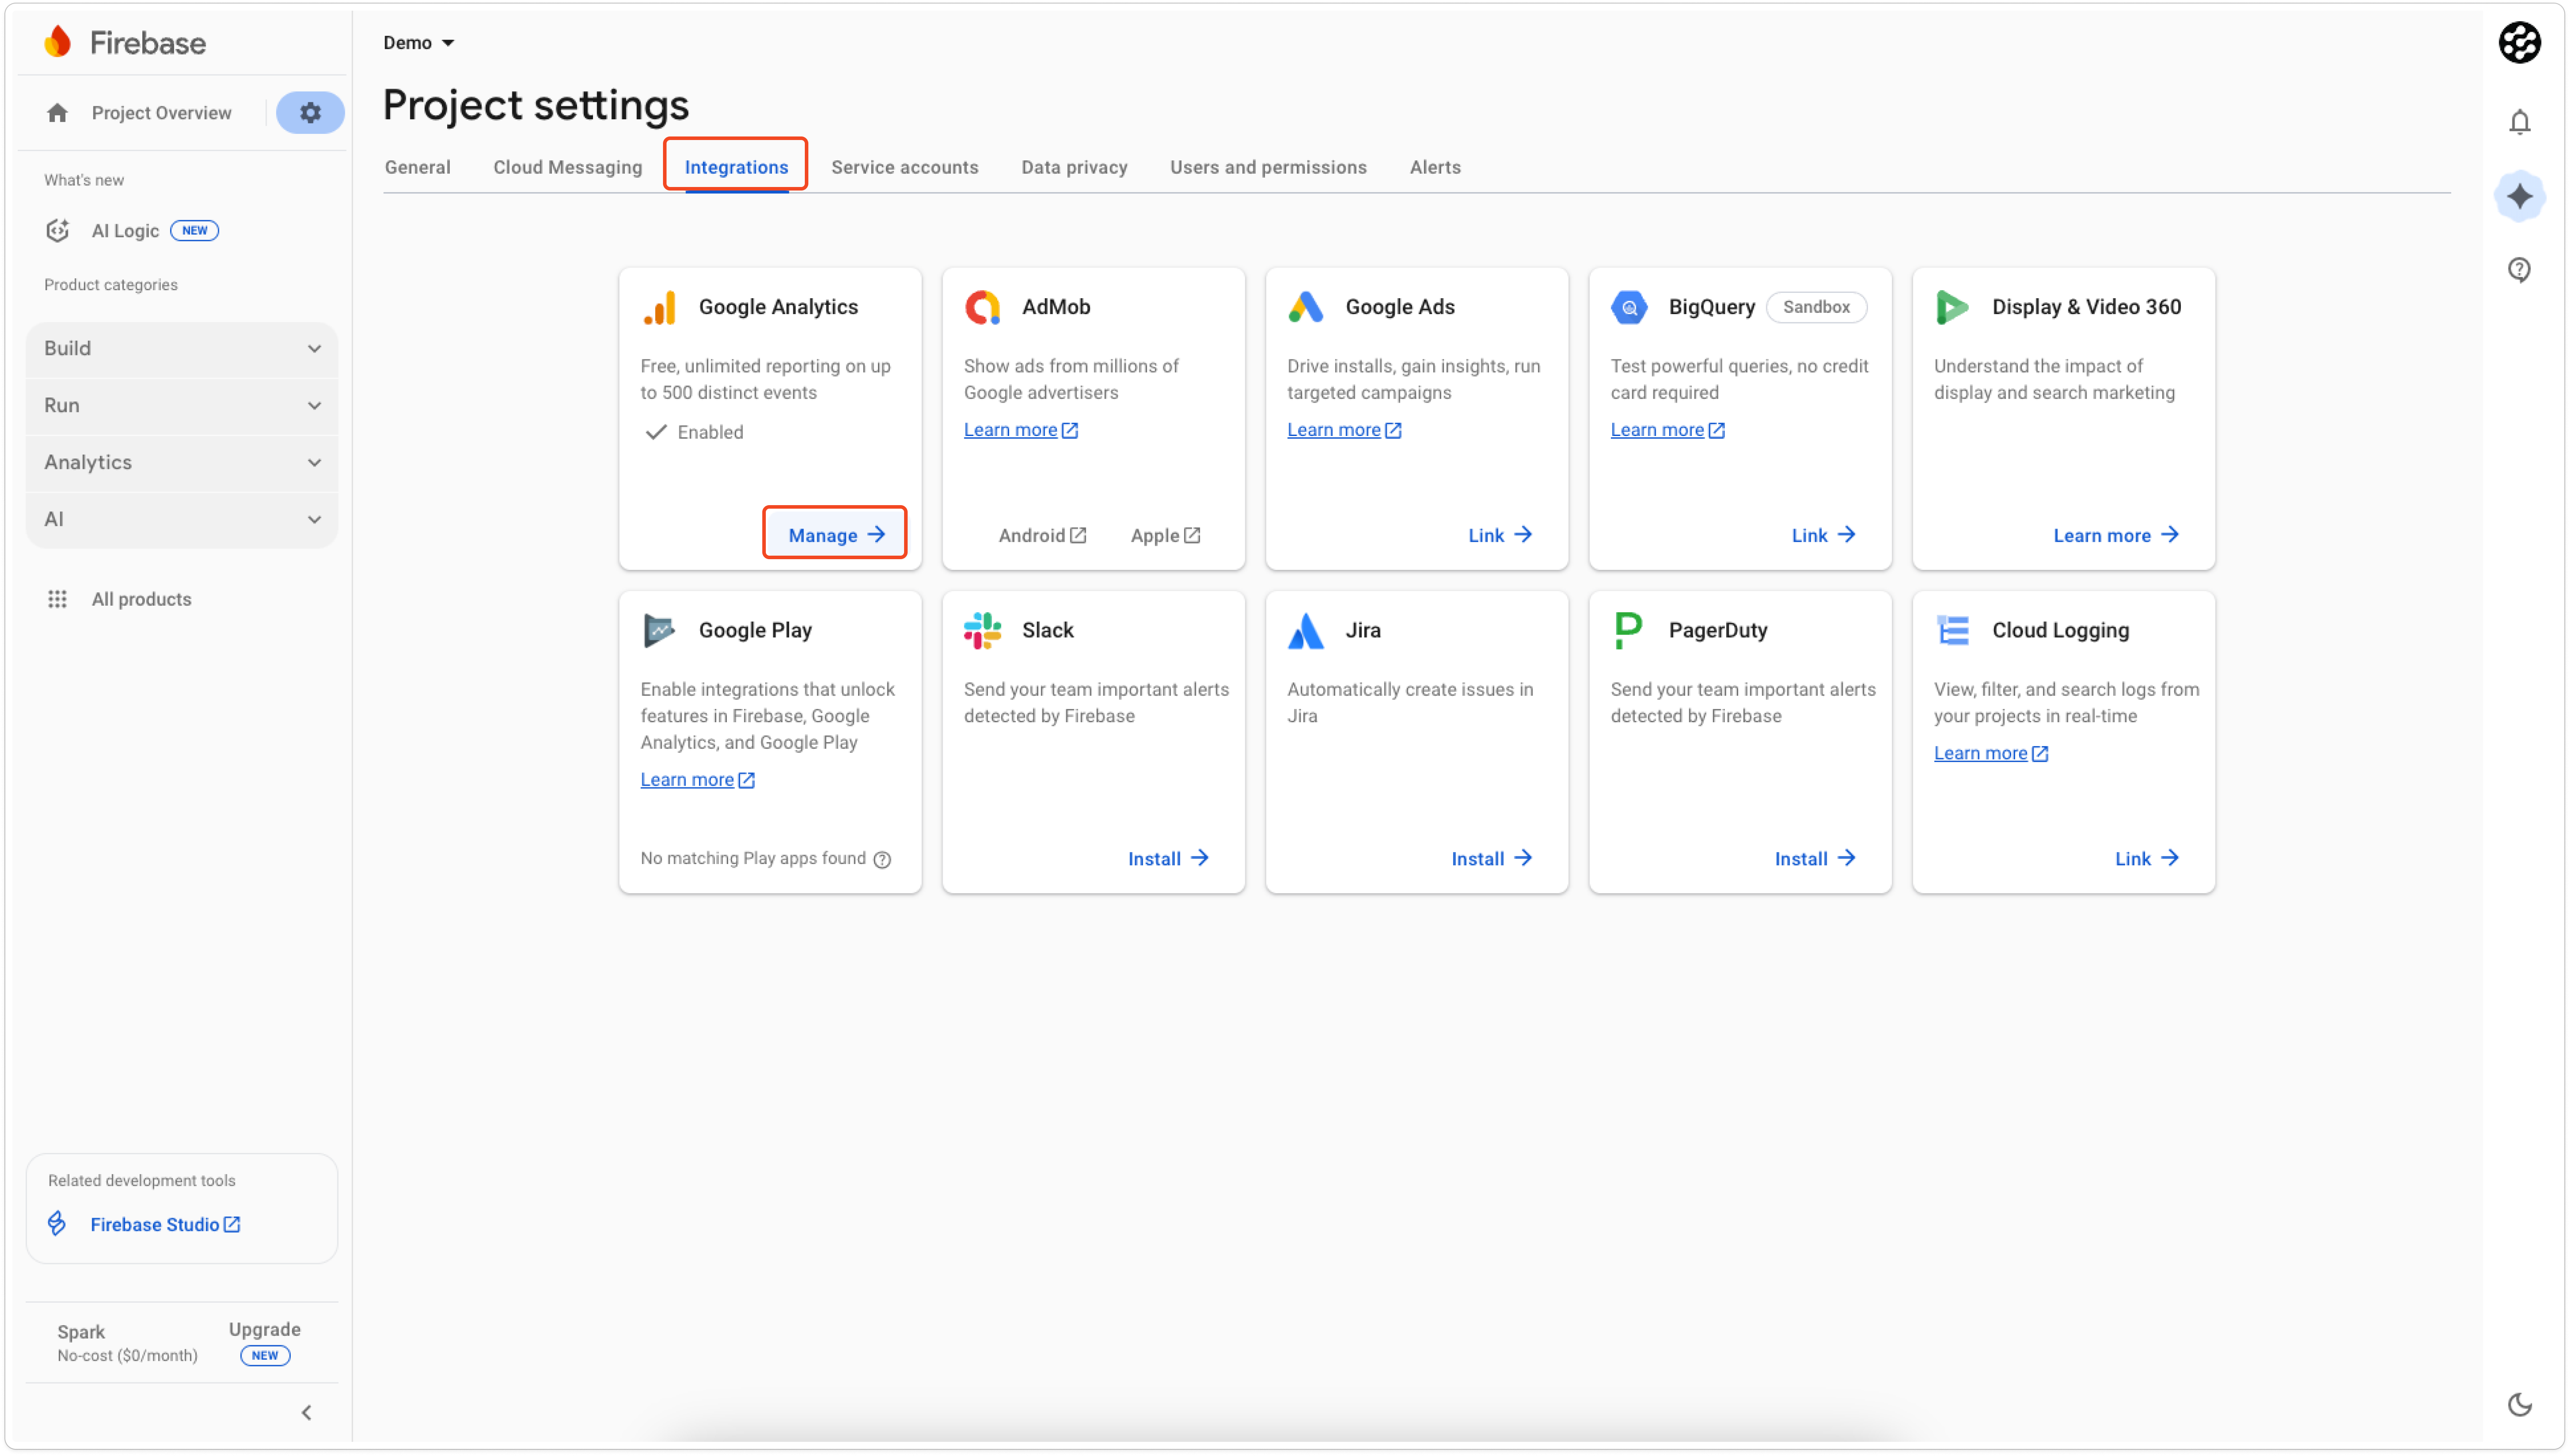
Task: Click the Play apps info help icon
Action: coord(882,859)
